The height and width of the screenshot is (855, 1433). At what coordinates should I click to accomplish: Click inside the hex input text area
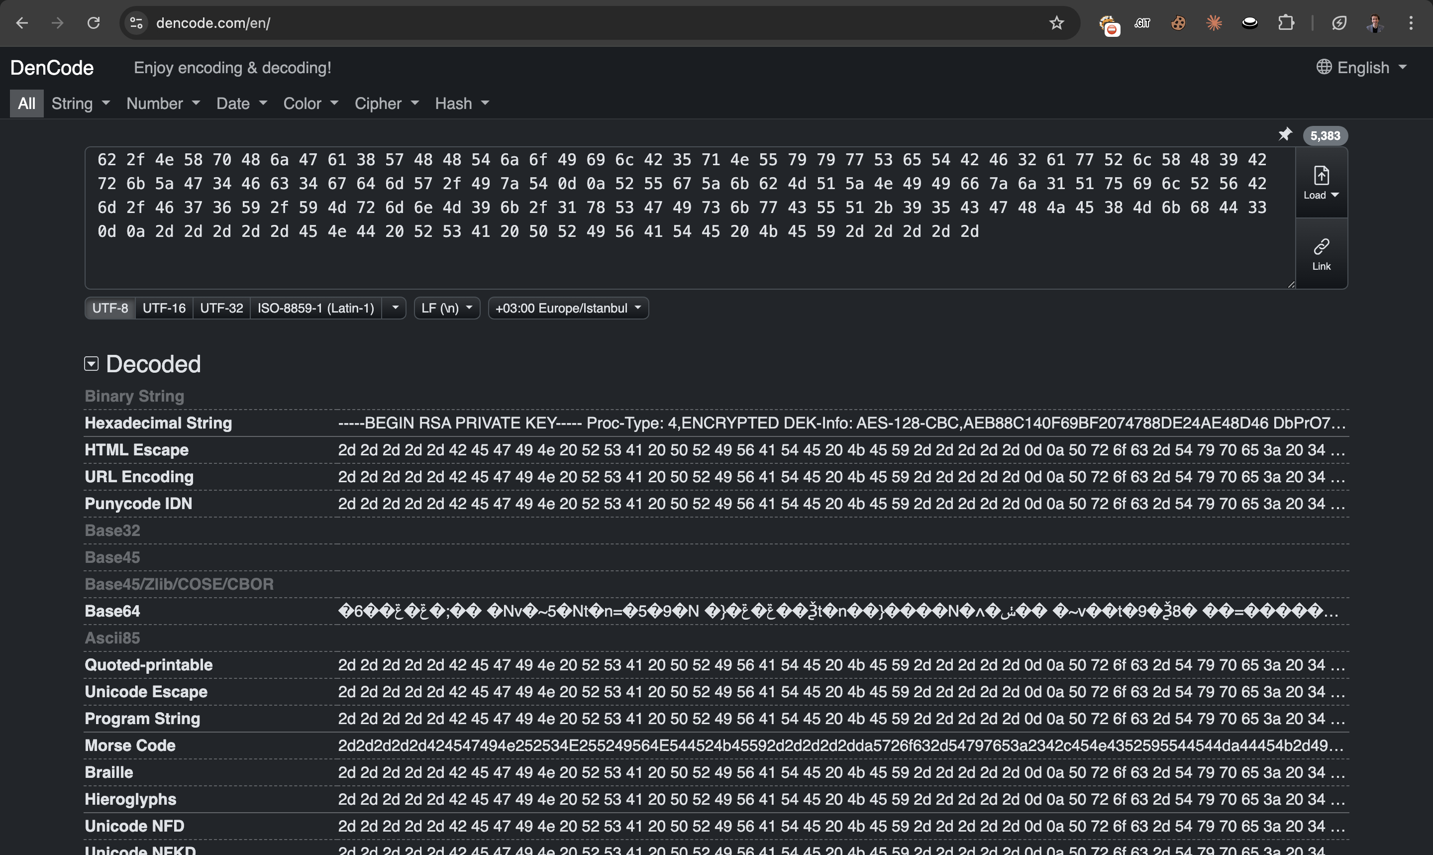point(690,259)
